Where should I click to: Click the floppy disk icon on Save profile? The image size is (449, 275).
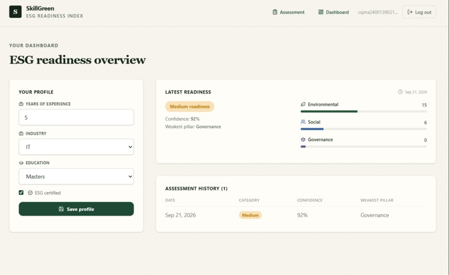61,209
